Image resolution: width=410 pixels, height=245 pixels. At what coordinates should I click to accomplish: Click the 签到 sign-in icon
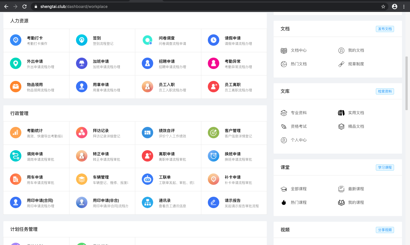coord(82,40)
